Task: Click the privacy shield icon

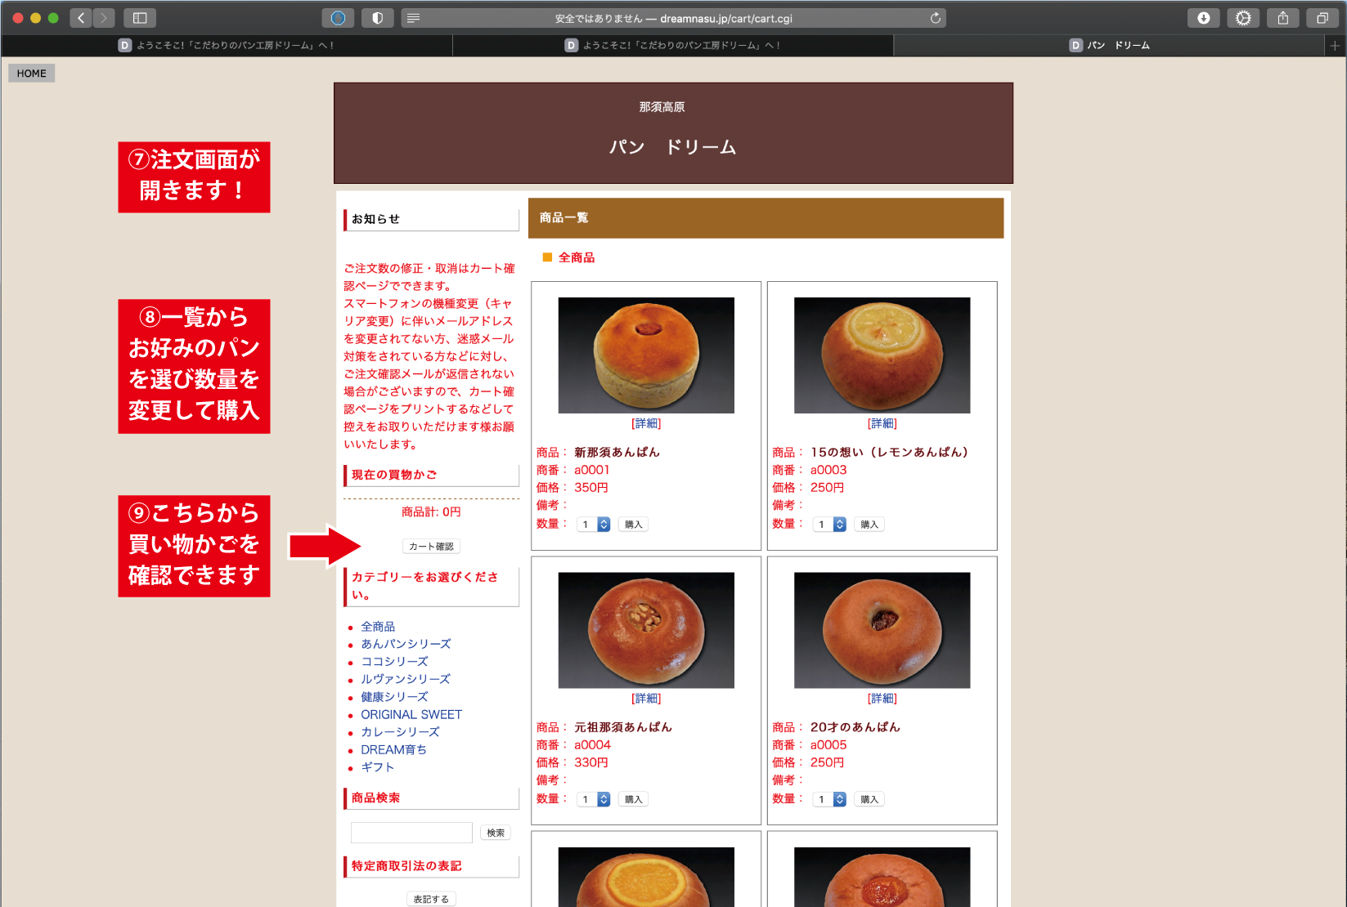Action: point(377,18)
